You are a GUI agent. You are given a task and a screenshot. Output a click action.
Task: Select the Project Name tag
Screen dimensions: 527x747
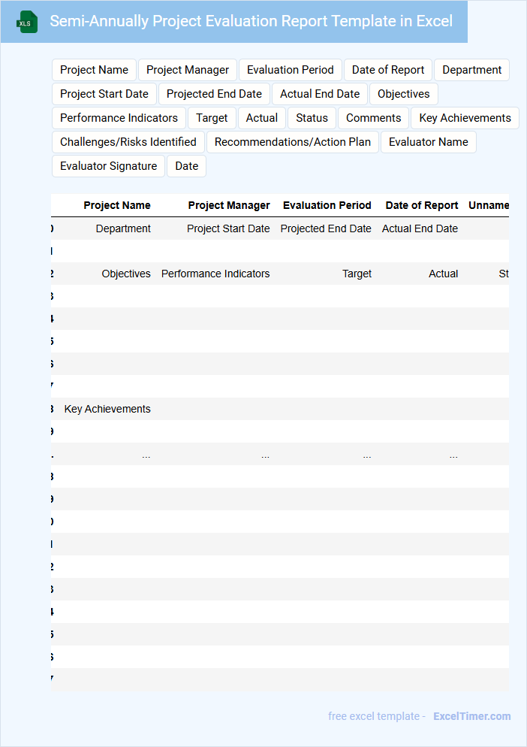coord(95,70)
